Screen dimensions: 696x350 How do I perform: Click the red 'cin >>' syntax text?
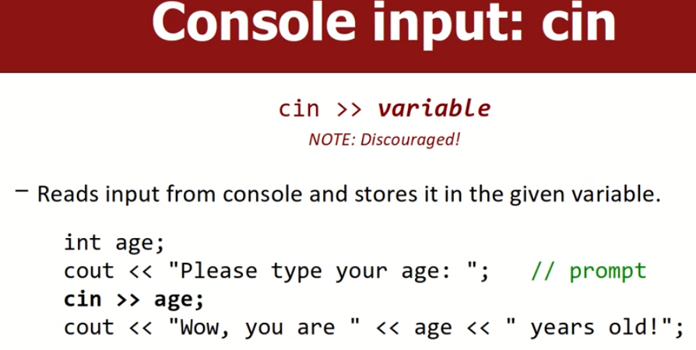tap(321, 108)
